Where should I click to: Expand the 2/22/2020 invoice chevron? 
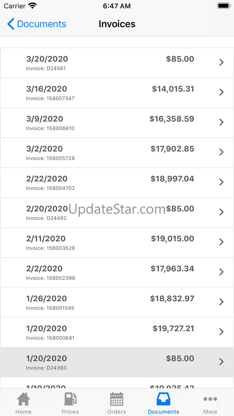[221, 182]
